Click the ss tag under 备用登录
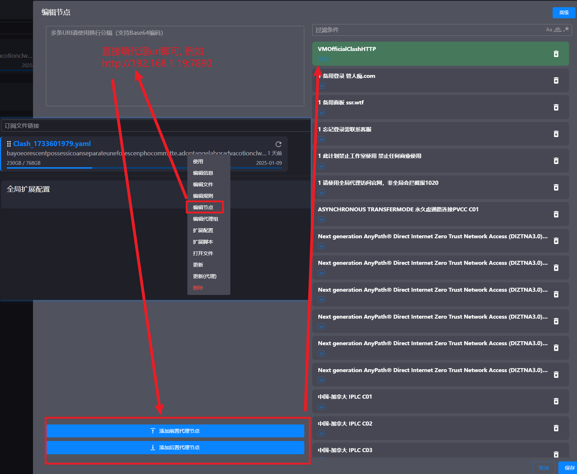The width and height of the screenshot is (577, 474). click(x=322, y=86)
